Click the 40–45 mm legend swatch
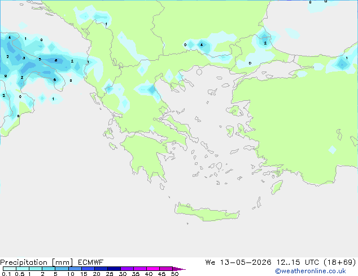The image size is (358, 276). 153,269
